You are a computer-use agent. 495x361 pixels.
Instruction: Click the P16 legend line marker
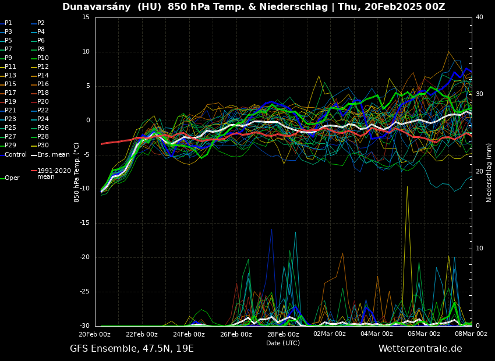[34, 84]
